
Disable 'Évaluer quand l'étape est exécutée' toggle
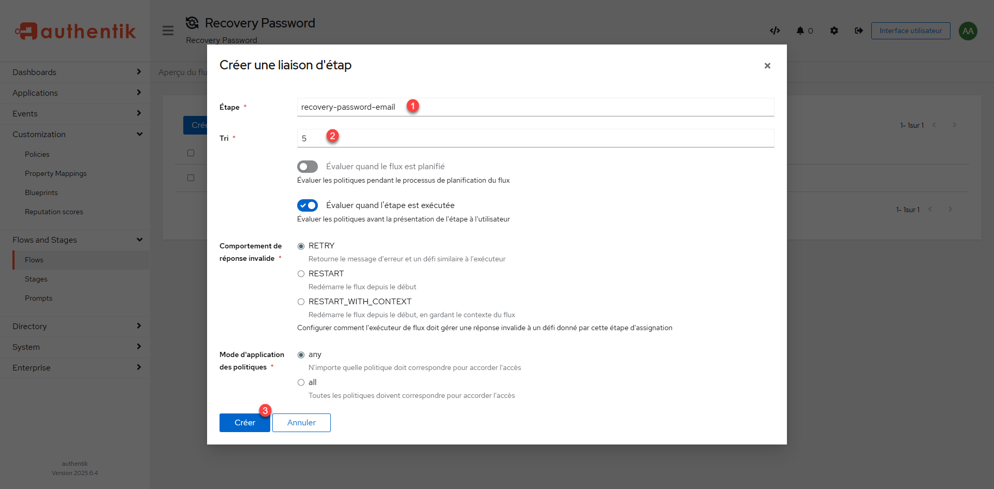point(308,205)
